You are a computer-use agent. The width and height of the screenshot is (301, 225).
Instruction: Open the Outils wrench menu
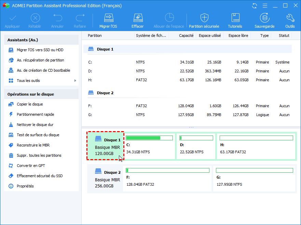[290, 21]
